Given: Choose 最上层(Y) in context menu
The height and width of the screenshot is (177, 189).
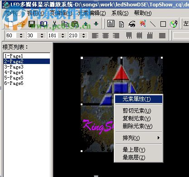Looking at the screenshot, I should pos(139,150).
